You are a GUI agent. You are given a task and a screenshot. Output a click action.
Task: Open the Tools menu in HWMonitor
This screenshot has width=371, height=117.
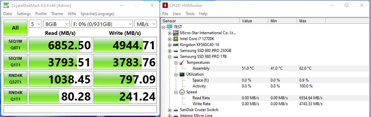190,14
